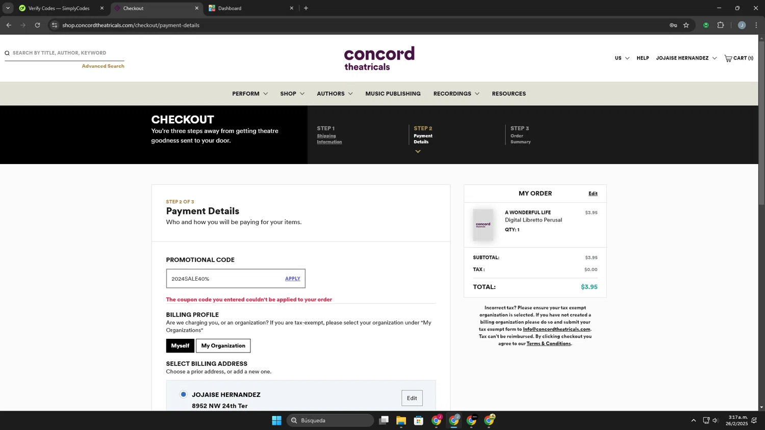Click the password key icon in address bar

[673, 25]
